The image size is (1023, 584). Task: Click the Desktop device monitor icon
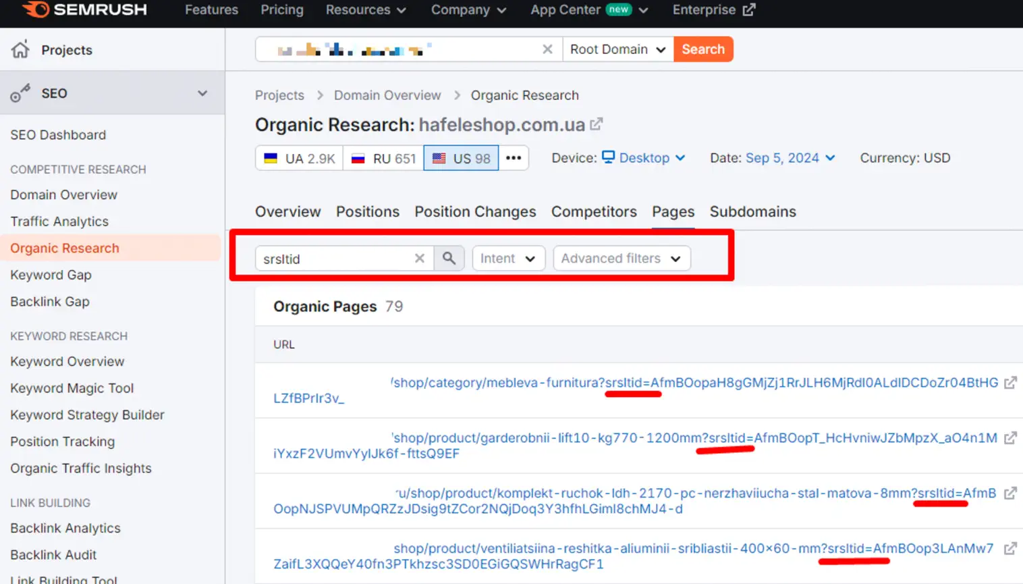[x=608, y=157]
